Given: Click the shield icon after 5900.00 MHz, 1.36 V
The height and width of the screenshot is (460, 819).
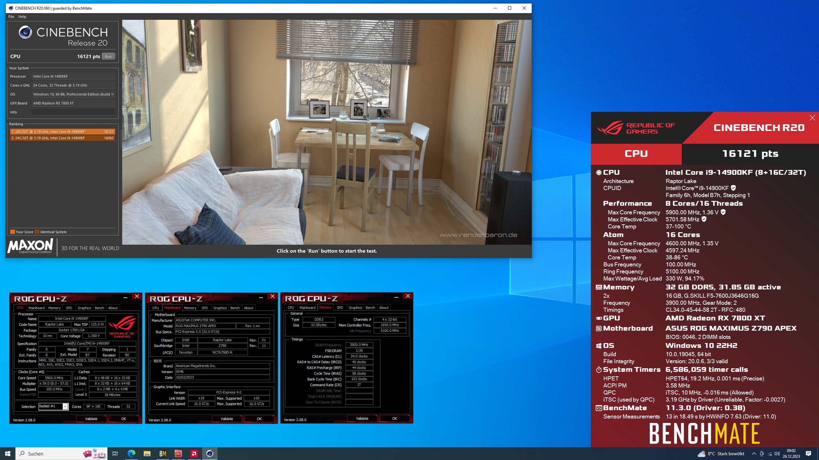Looking at the screenshot, I should (723, 212).
